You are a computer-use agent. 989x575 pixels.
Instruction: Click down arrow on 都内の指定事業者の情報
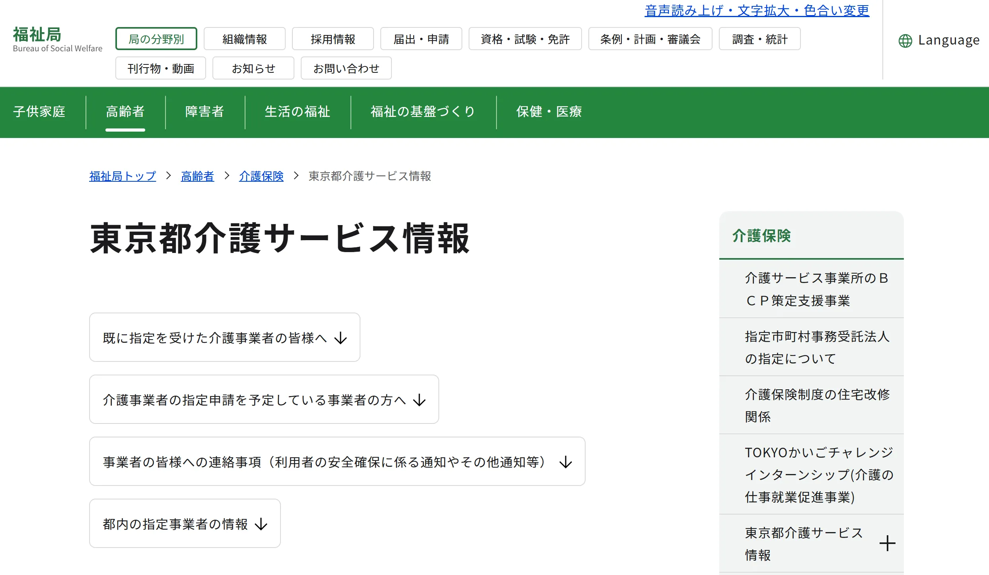coord(261,524)
